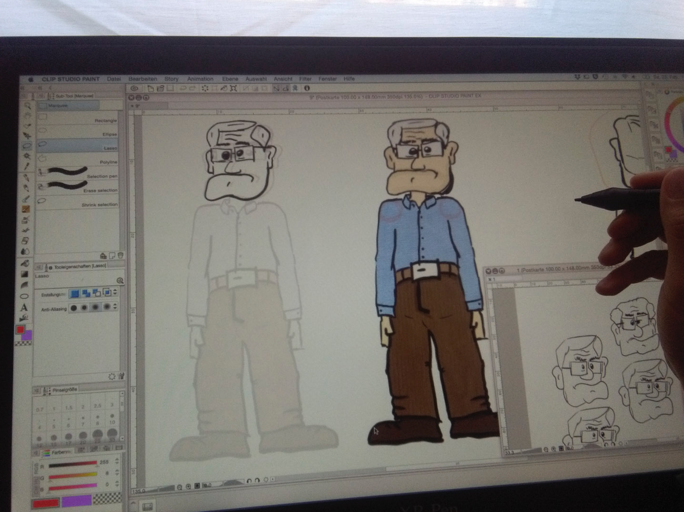Screen dimensions: 684x512
Task: Select the new selection mode icon
Action: (x=75, y=293)
